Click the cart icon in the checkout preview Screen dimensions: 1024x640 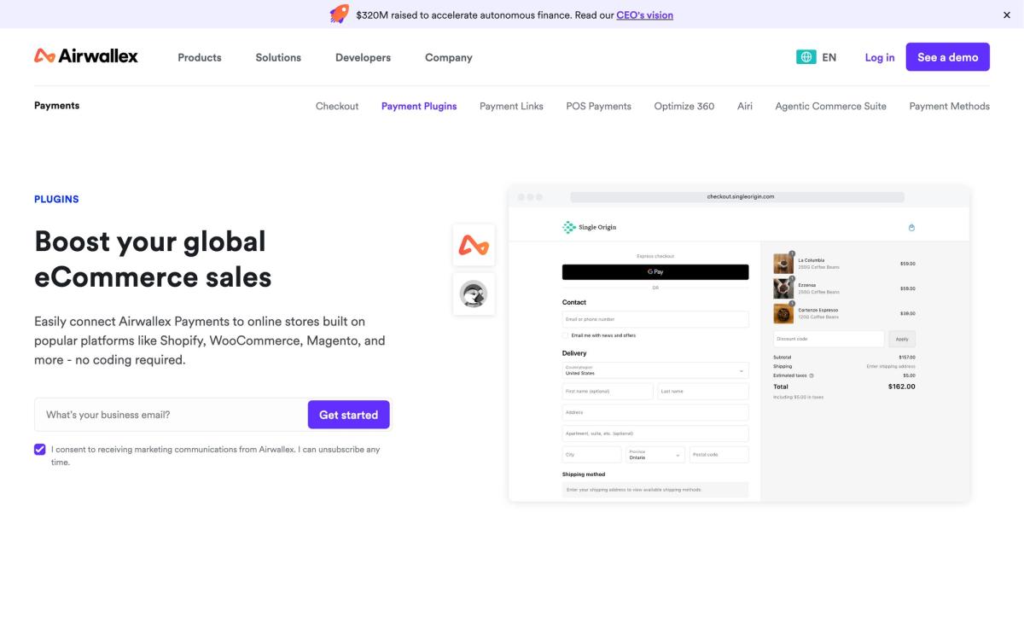(911, 228)
